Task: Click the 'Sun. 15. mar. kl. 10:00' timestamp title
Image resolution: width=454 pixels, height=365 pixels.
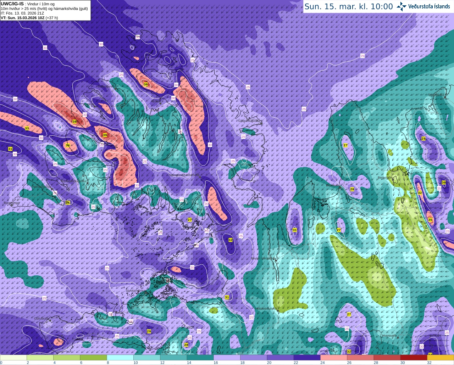Action: 349,6
